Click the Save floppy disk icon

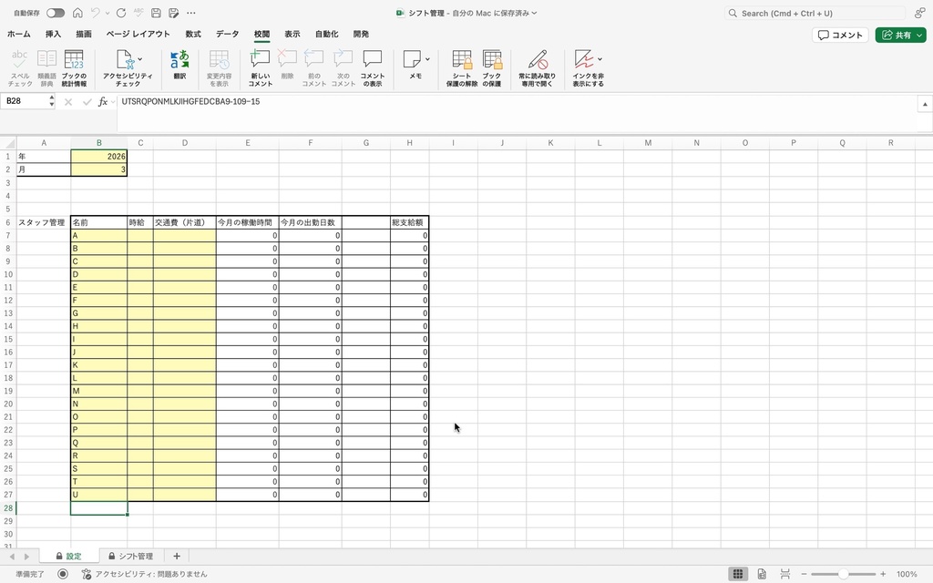[x=156, y=13]
